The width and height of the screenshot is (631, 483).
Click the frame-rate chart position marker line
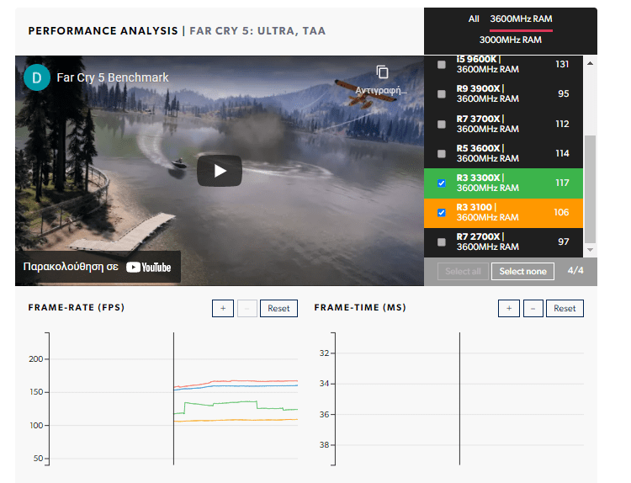pyautogui.click(x=174, y=399)
